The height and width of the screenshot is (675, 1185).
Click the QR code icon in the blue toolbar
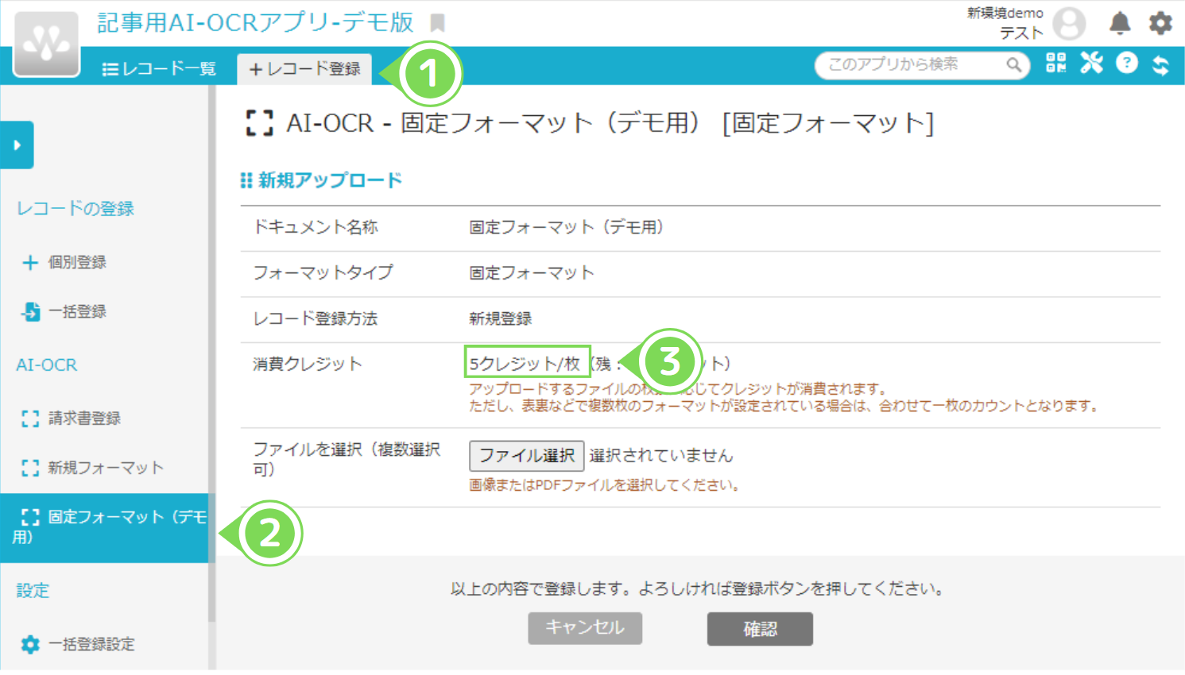click(1056, 64)
